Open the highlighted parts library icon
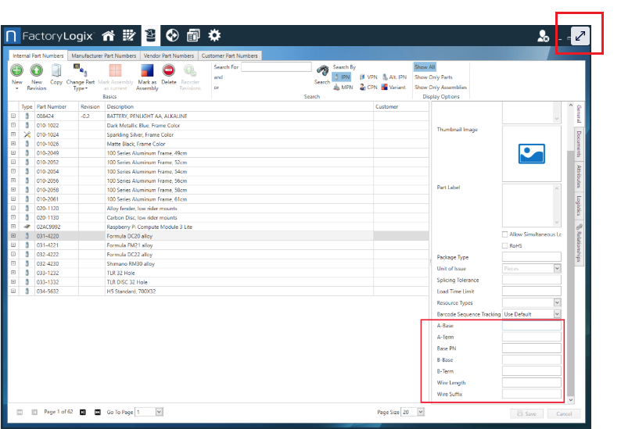The height and width of the screenshot is (429, 621). pos(150,36)
